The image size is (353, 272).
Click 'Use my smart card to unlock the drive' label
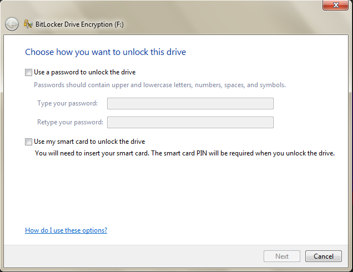pyautogui.click(x=89, y=142)
